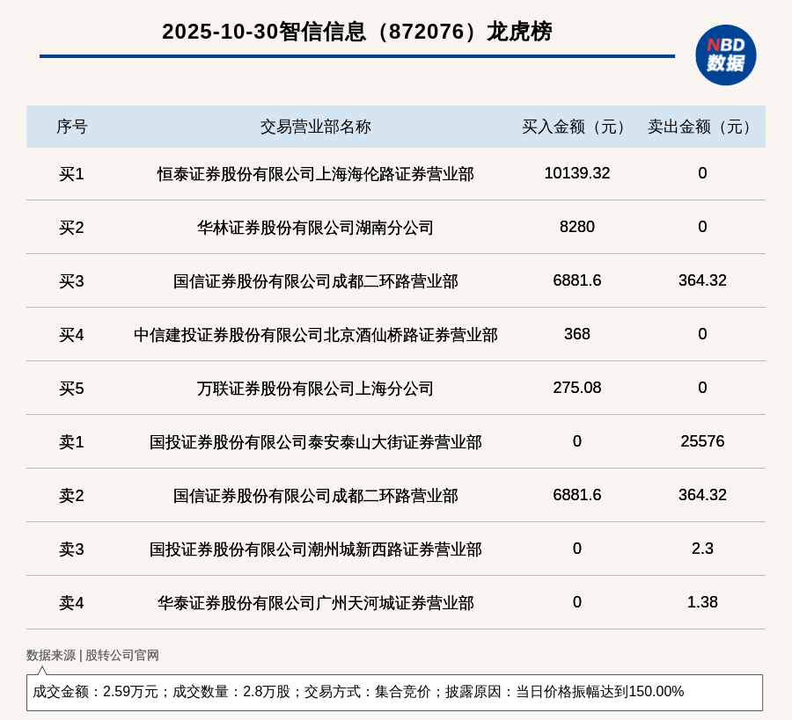The height and width of the screenshot is (720, 792).
Task: Click the 卖出金额（元） column header
Action: click(x=702, y=127)
